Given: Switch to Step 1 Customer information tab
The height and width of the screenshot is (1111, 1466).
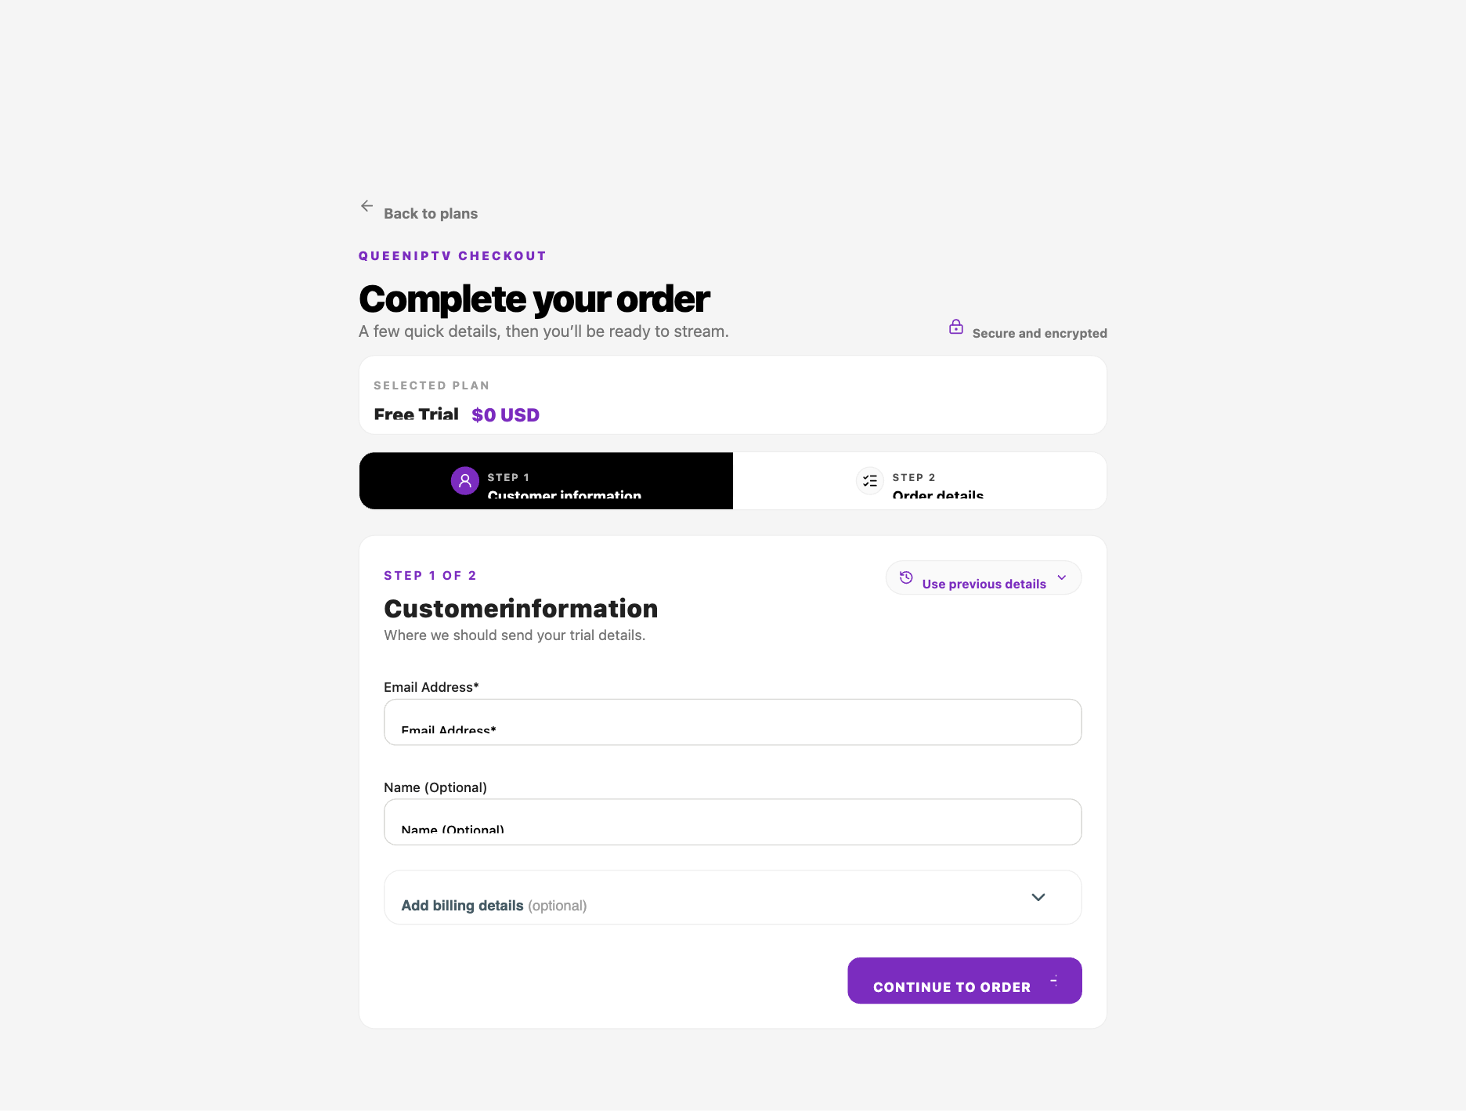Looking at the screenshot, I should tap(547, 480).
